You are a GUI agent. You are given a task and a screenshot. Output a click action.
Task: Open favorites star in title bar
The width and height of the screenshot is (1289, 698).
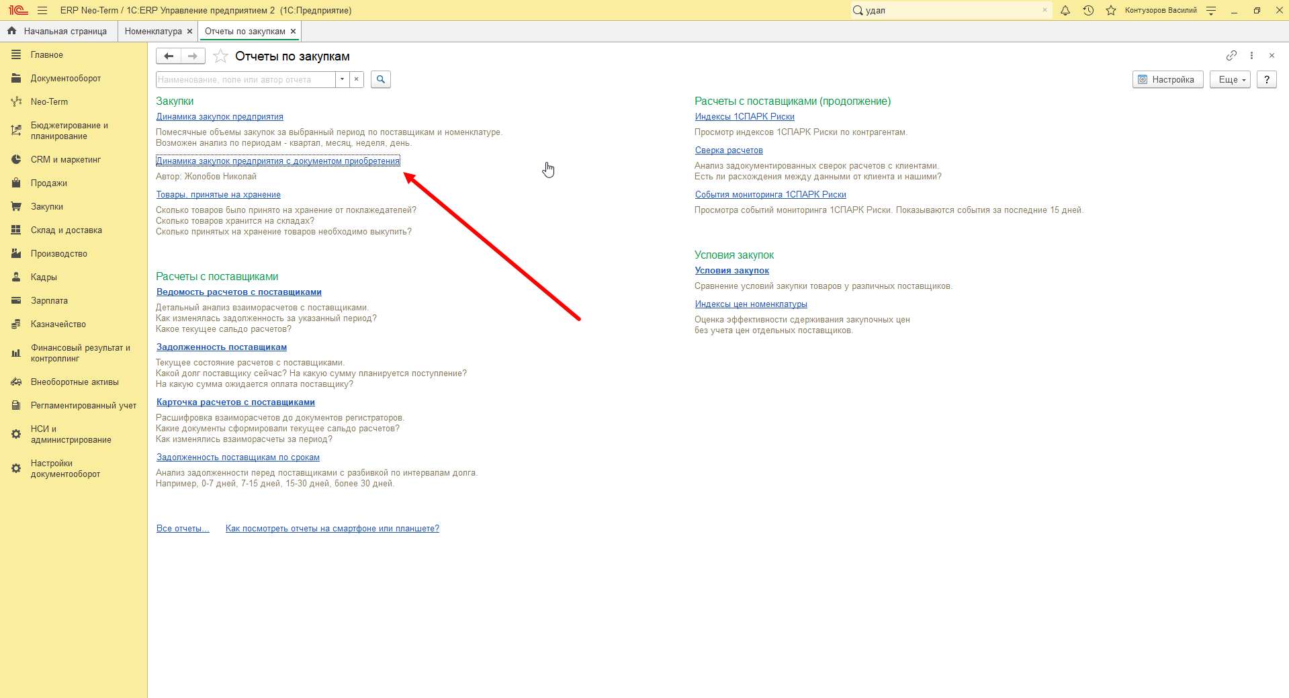[1111, 10]
